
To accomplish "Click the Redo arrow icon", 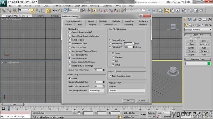I will coord(28,2).
